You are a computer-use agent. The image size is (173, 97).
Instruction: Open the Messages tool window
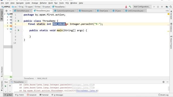tap(57, 95)
